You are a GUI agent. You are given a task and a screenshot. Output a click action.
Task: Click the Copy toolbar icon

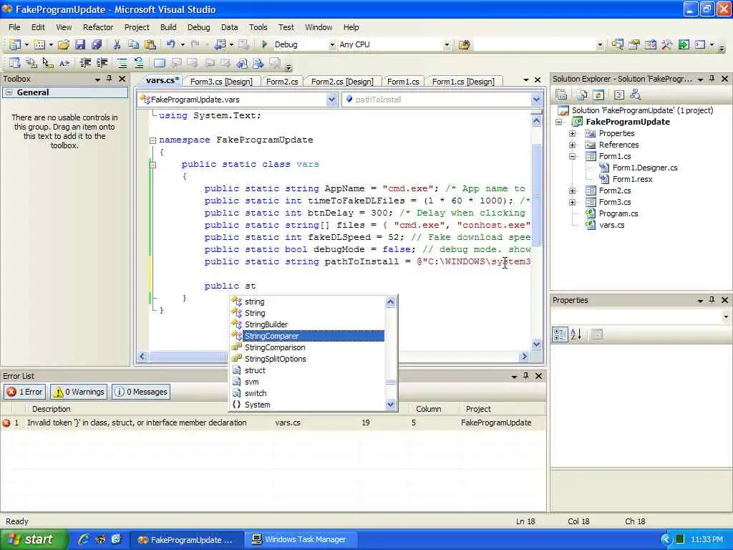click(x=133, y=44)
